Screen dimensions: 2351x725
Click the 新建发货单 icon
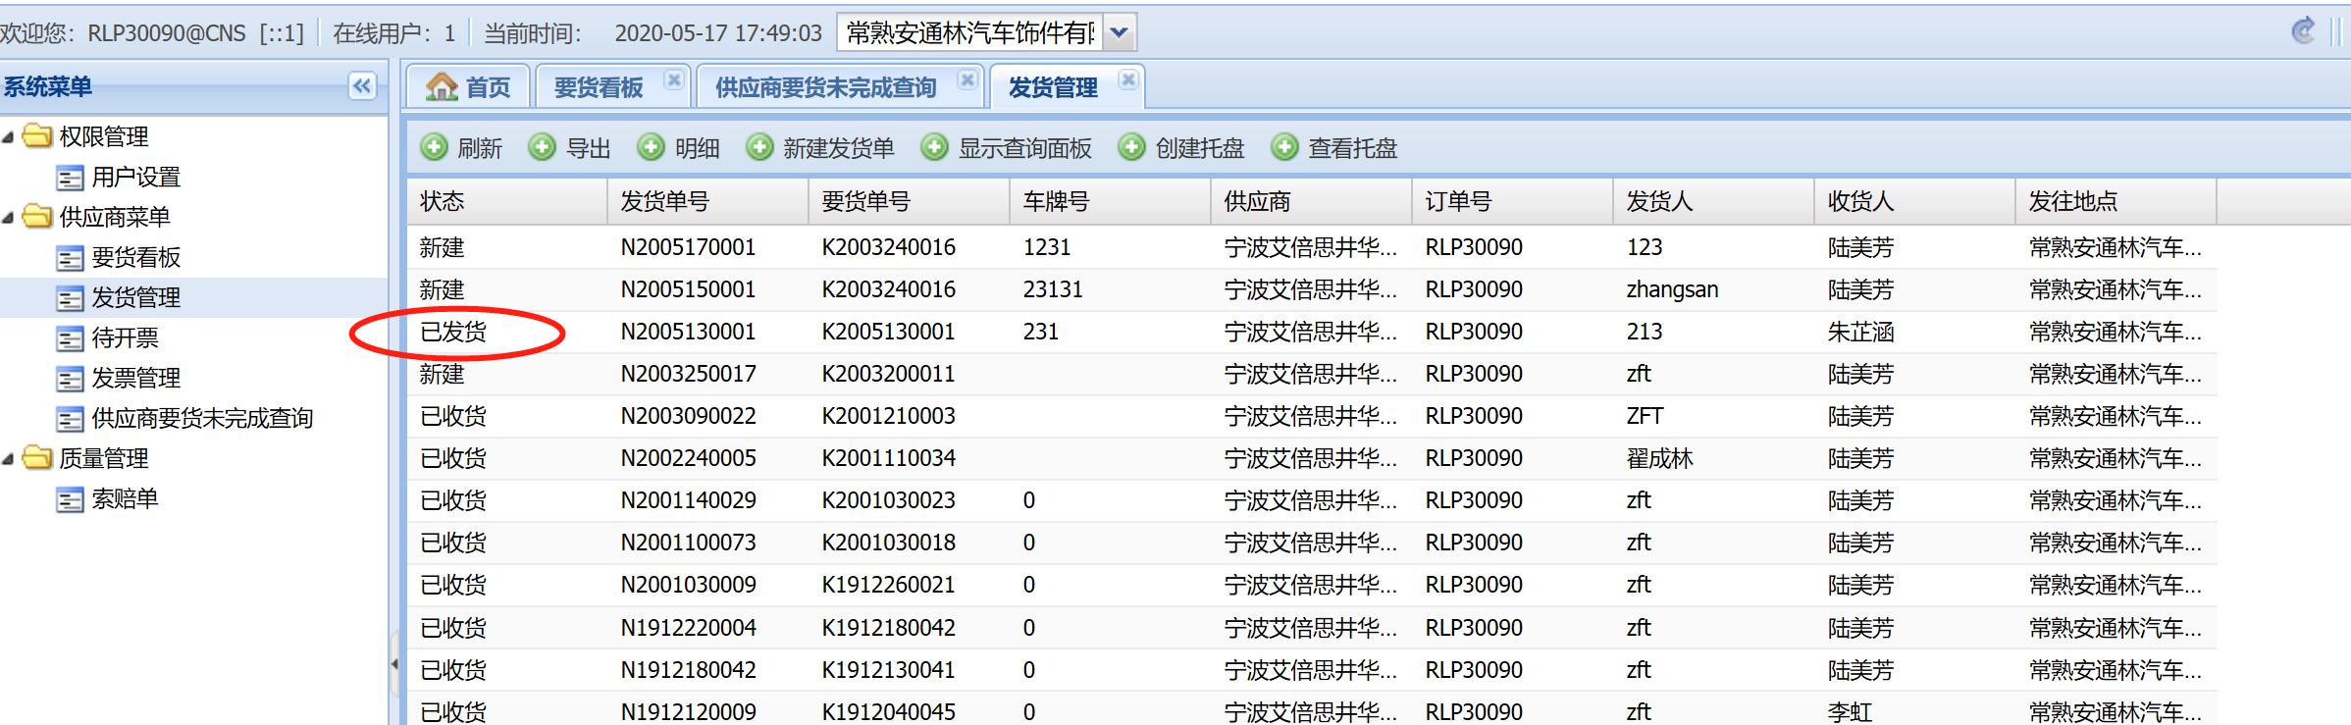(759, 147)
